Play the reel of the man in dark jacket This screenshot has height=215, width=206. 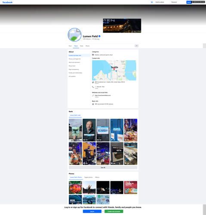(89, 130)
